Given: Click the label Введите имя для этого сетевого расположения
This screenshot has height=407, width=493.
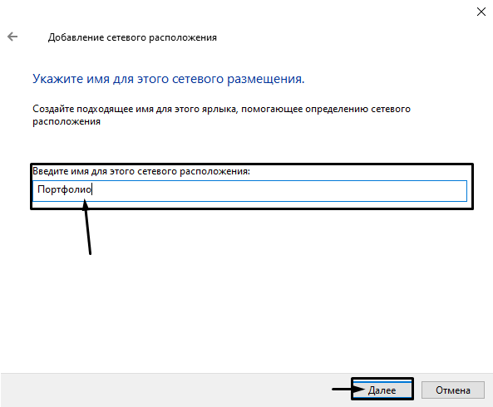Looking at the screenshot, I should (141, 171).
